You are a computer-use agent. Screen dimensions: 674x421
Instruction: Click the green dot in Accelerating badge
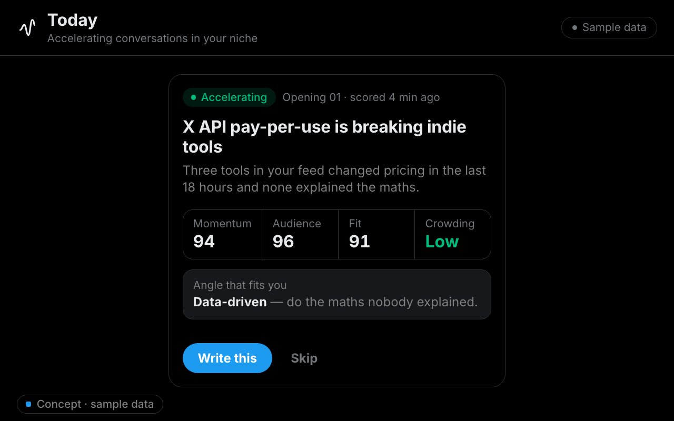click(x=193, y=97)
